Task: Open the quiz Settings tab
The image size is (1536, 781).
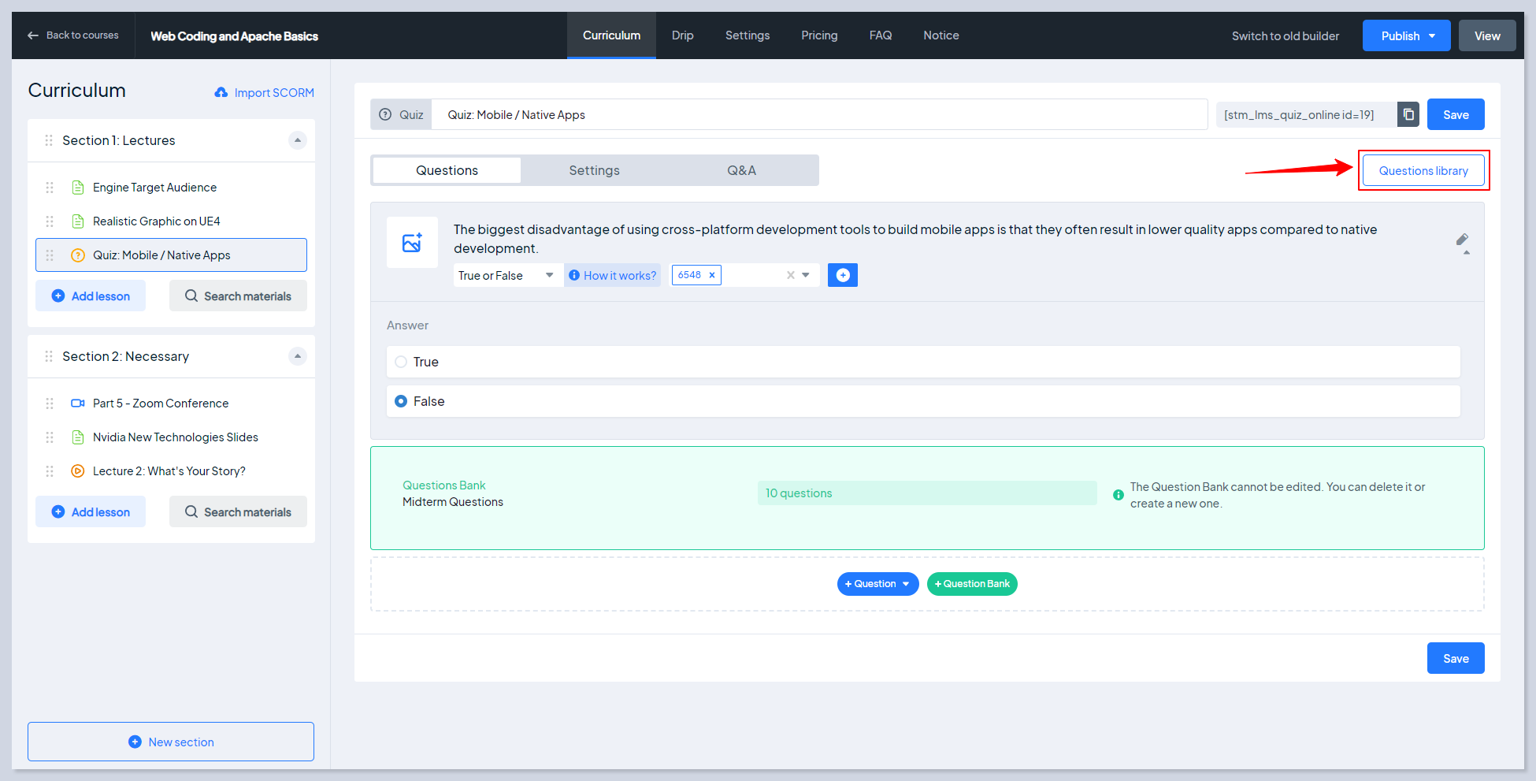Action: tap(594, 170)
